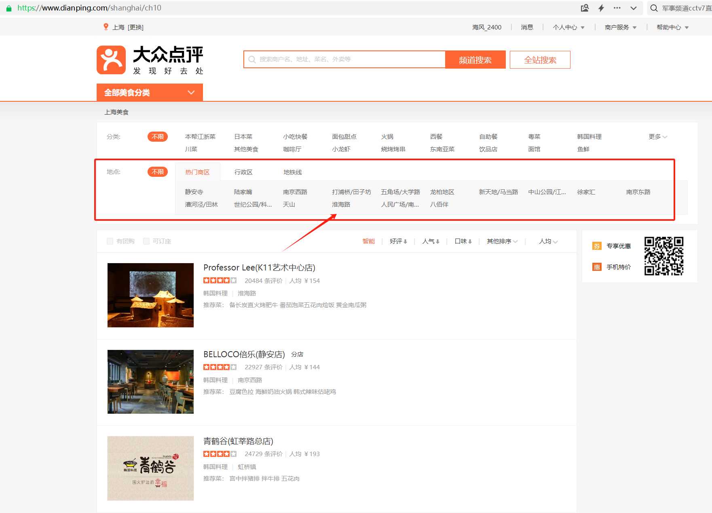Sort by 好评 descending arrow

coord(405,241)
